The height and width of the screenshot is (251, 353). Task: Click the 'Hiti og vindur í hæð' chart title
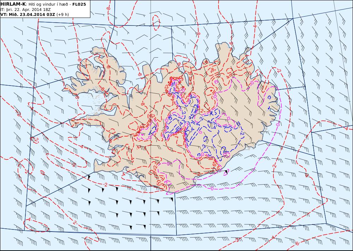pyautogui.click(x=49, y=5)
